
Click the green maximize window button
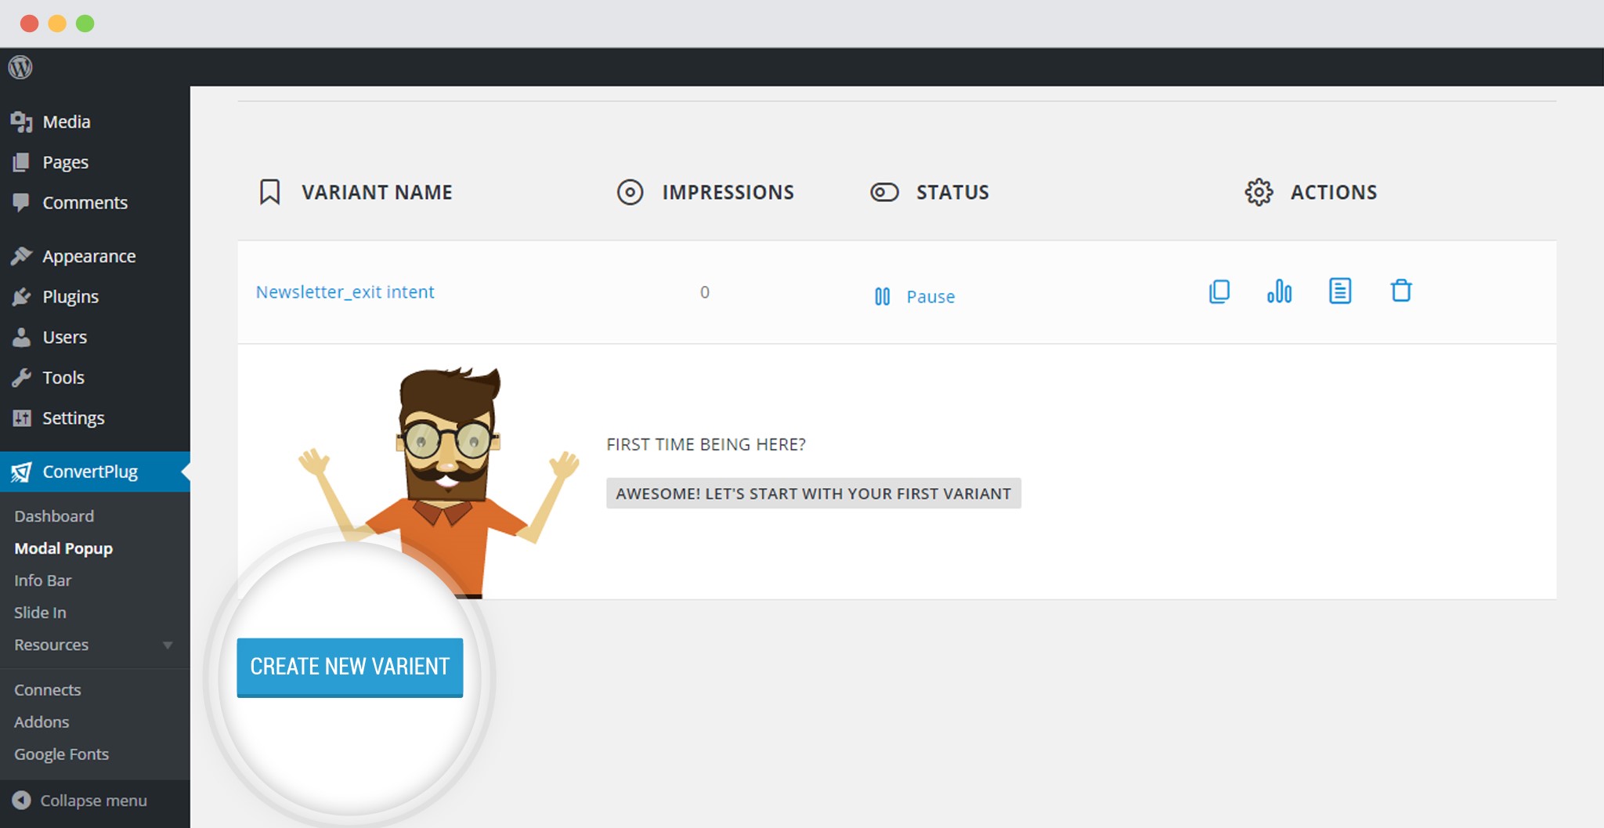click(x=85, y=24)
